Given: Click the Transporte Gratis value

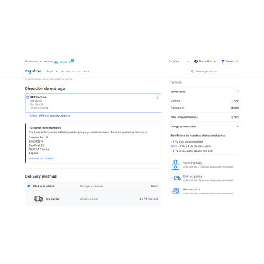Looking at the screenshot, I should point(235,107).
